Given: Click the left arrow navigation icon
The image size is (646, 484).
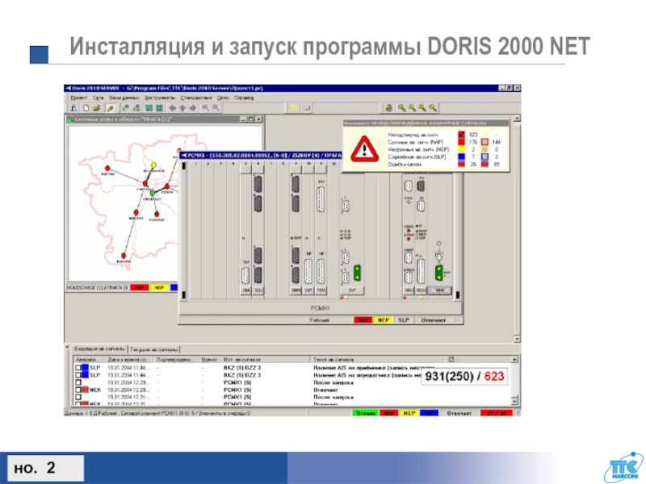Looking at the screenshot, I should tap(172, 108).
